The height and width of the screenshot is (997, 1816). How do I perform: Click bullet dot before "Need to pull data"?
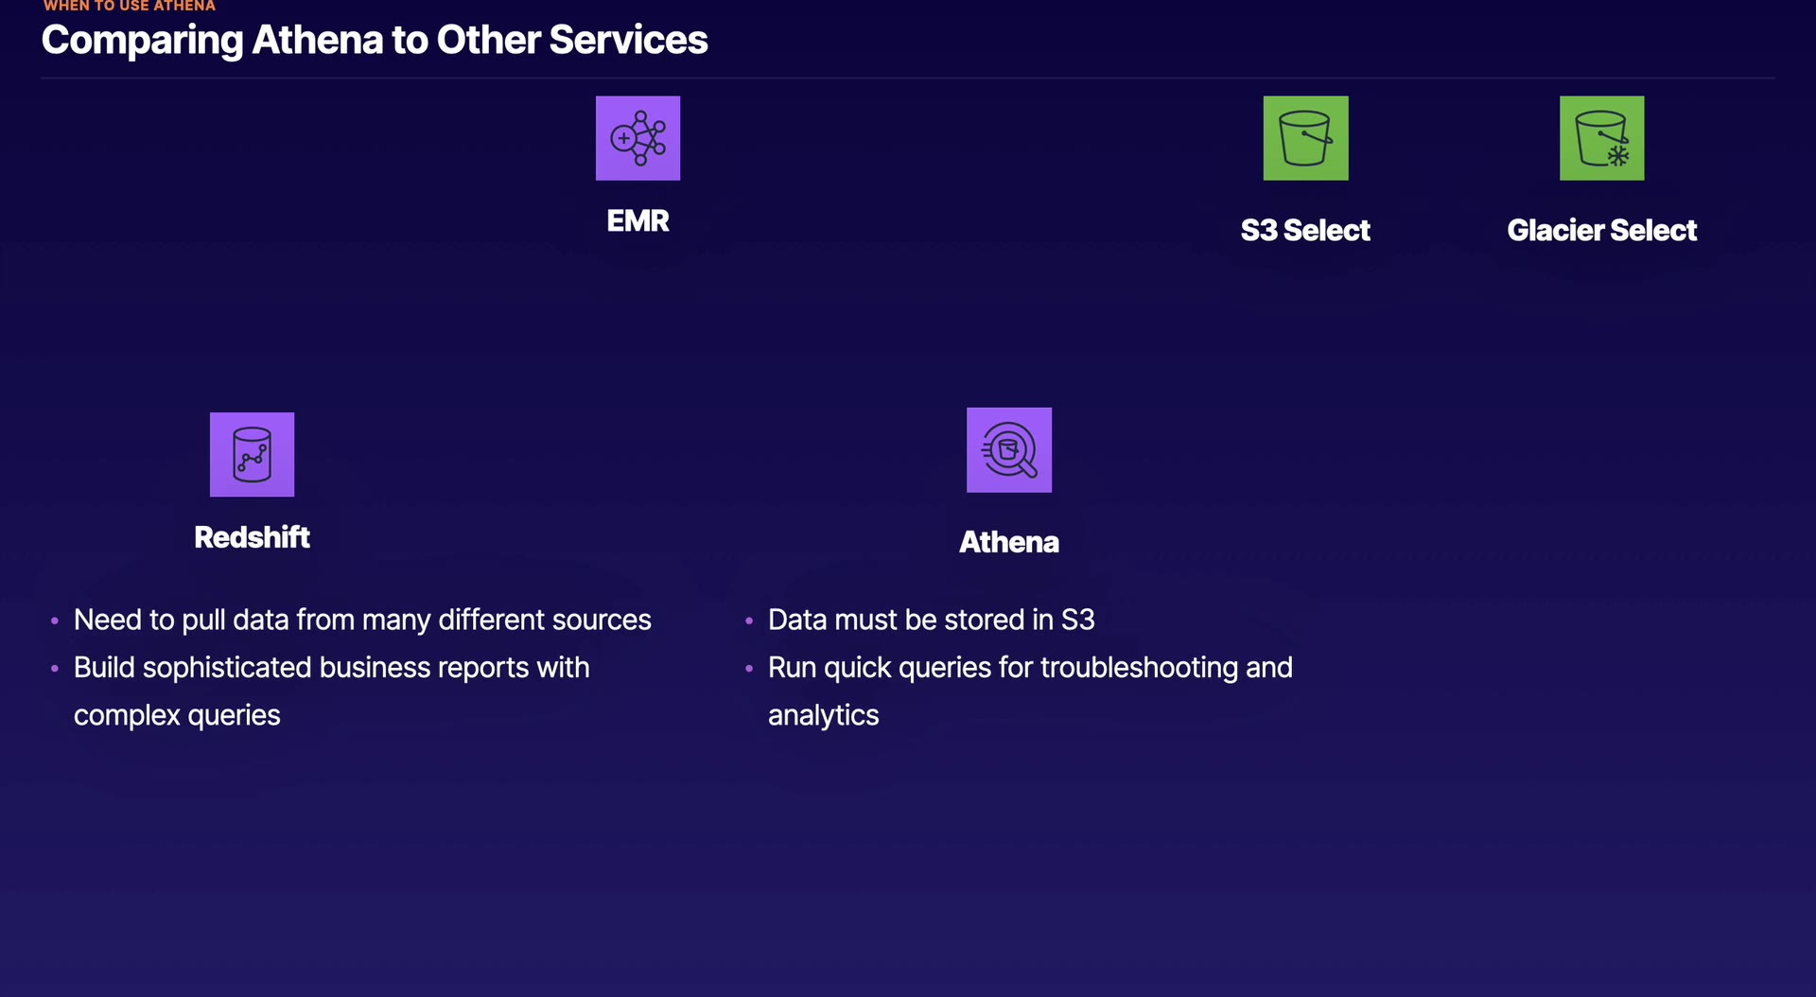pyautogui.click(x=55, y=621)
